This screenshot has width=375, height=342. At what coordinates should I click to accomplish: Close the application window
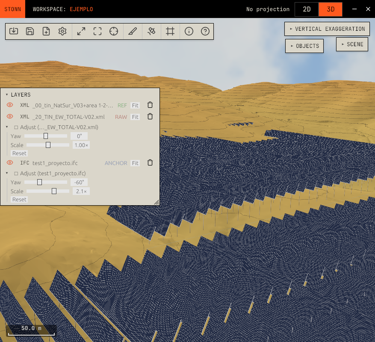[368, 9]
